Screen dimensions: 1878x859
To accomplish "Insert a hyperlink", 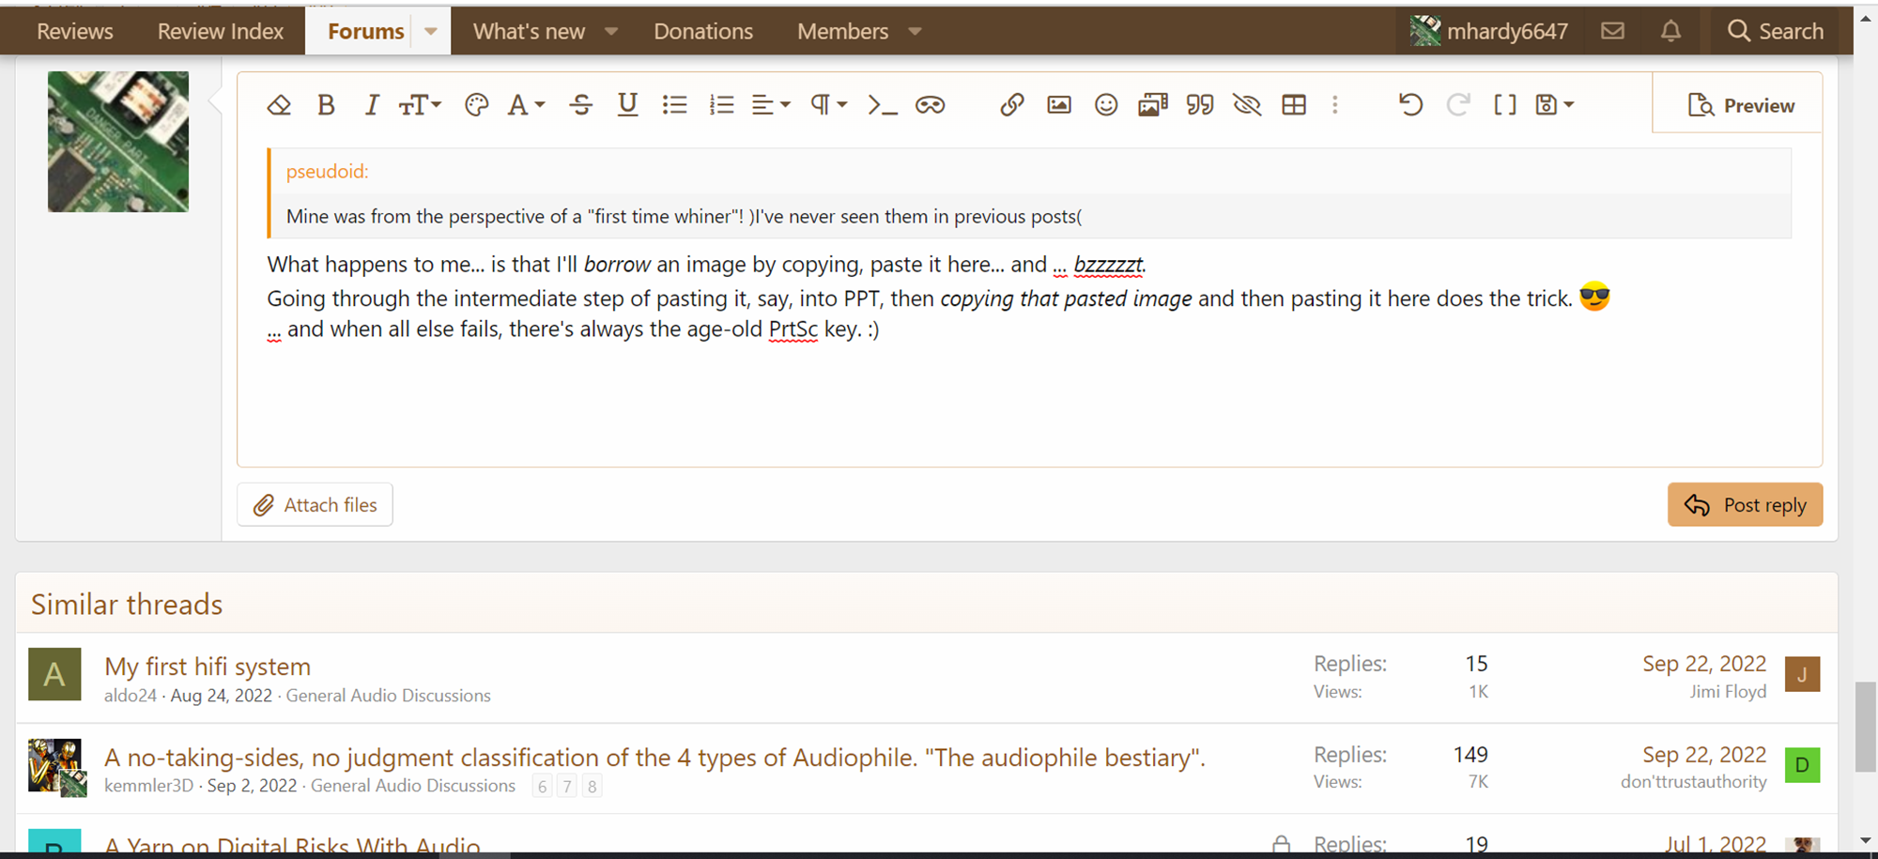I will (1011, 105).
